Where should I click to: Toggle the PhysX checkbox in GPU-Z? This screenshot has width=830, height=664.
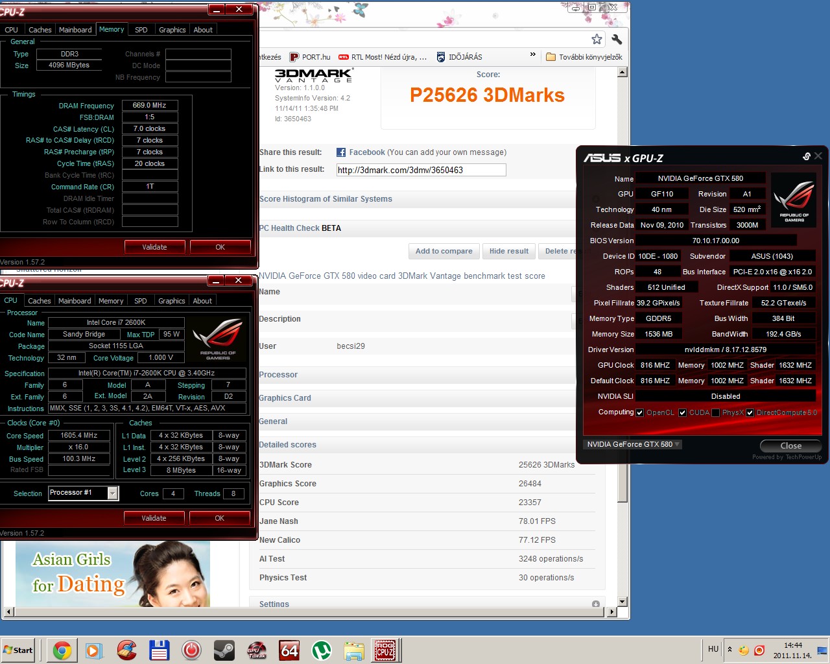[715, 412]
